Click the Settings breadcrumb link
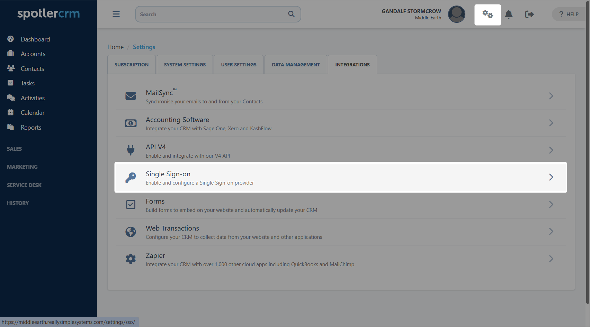 point(144,47)
